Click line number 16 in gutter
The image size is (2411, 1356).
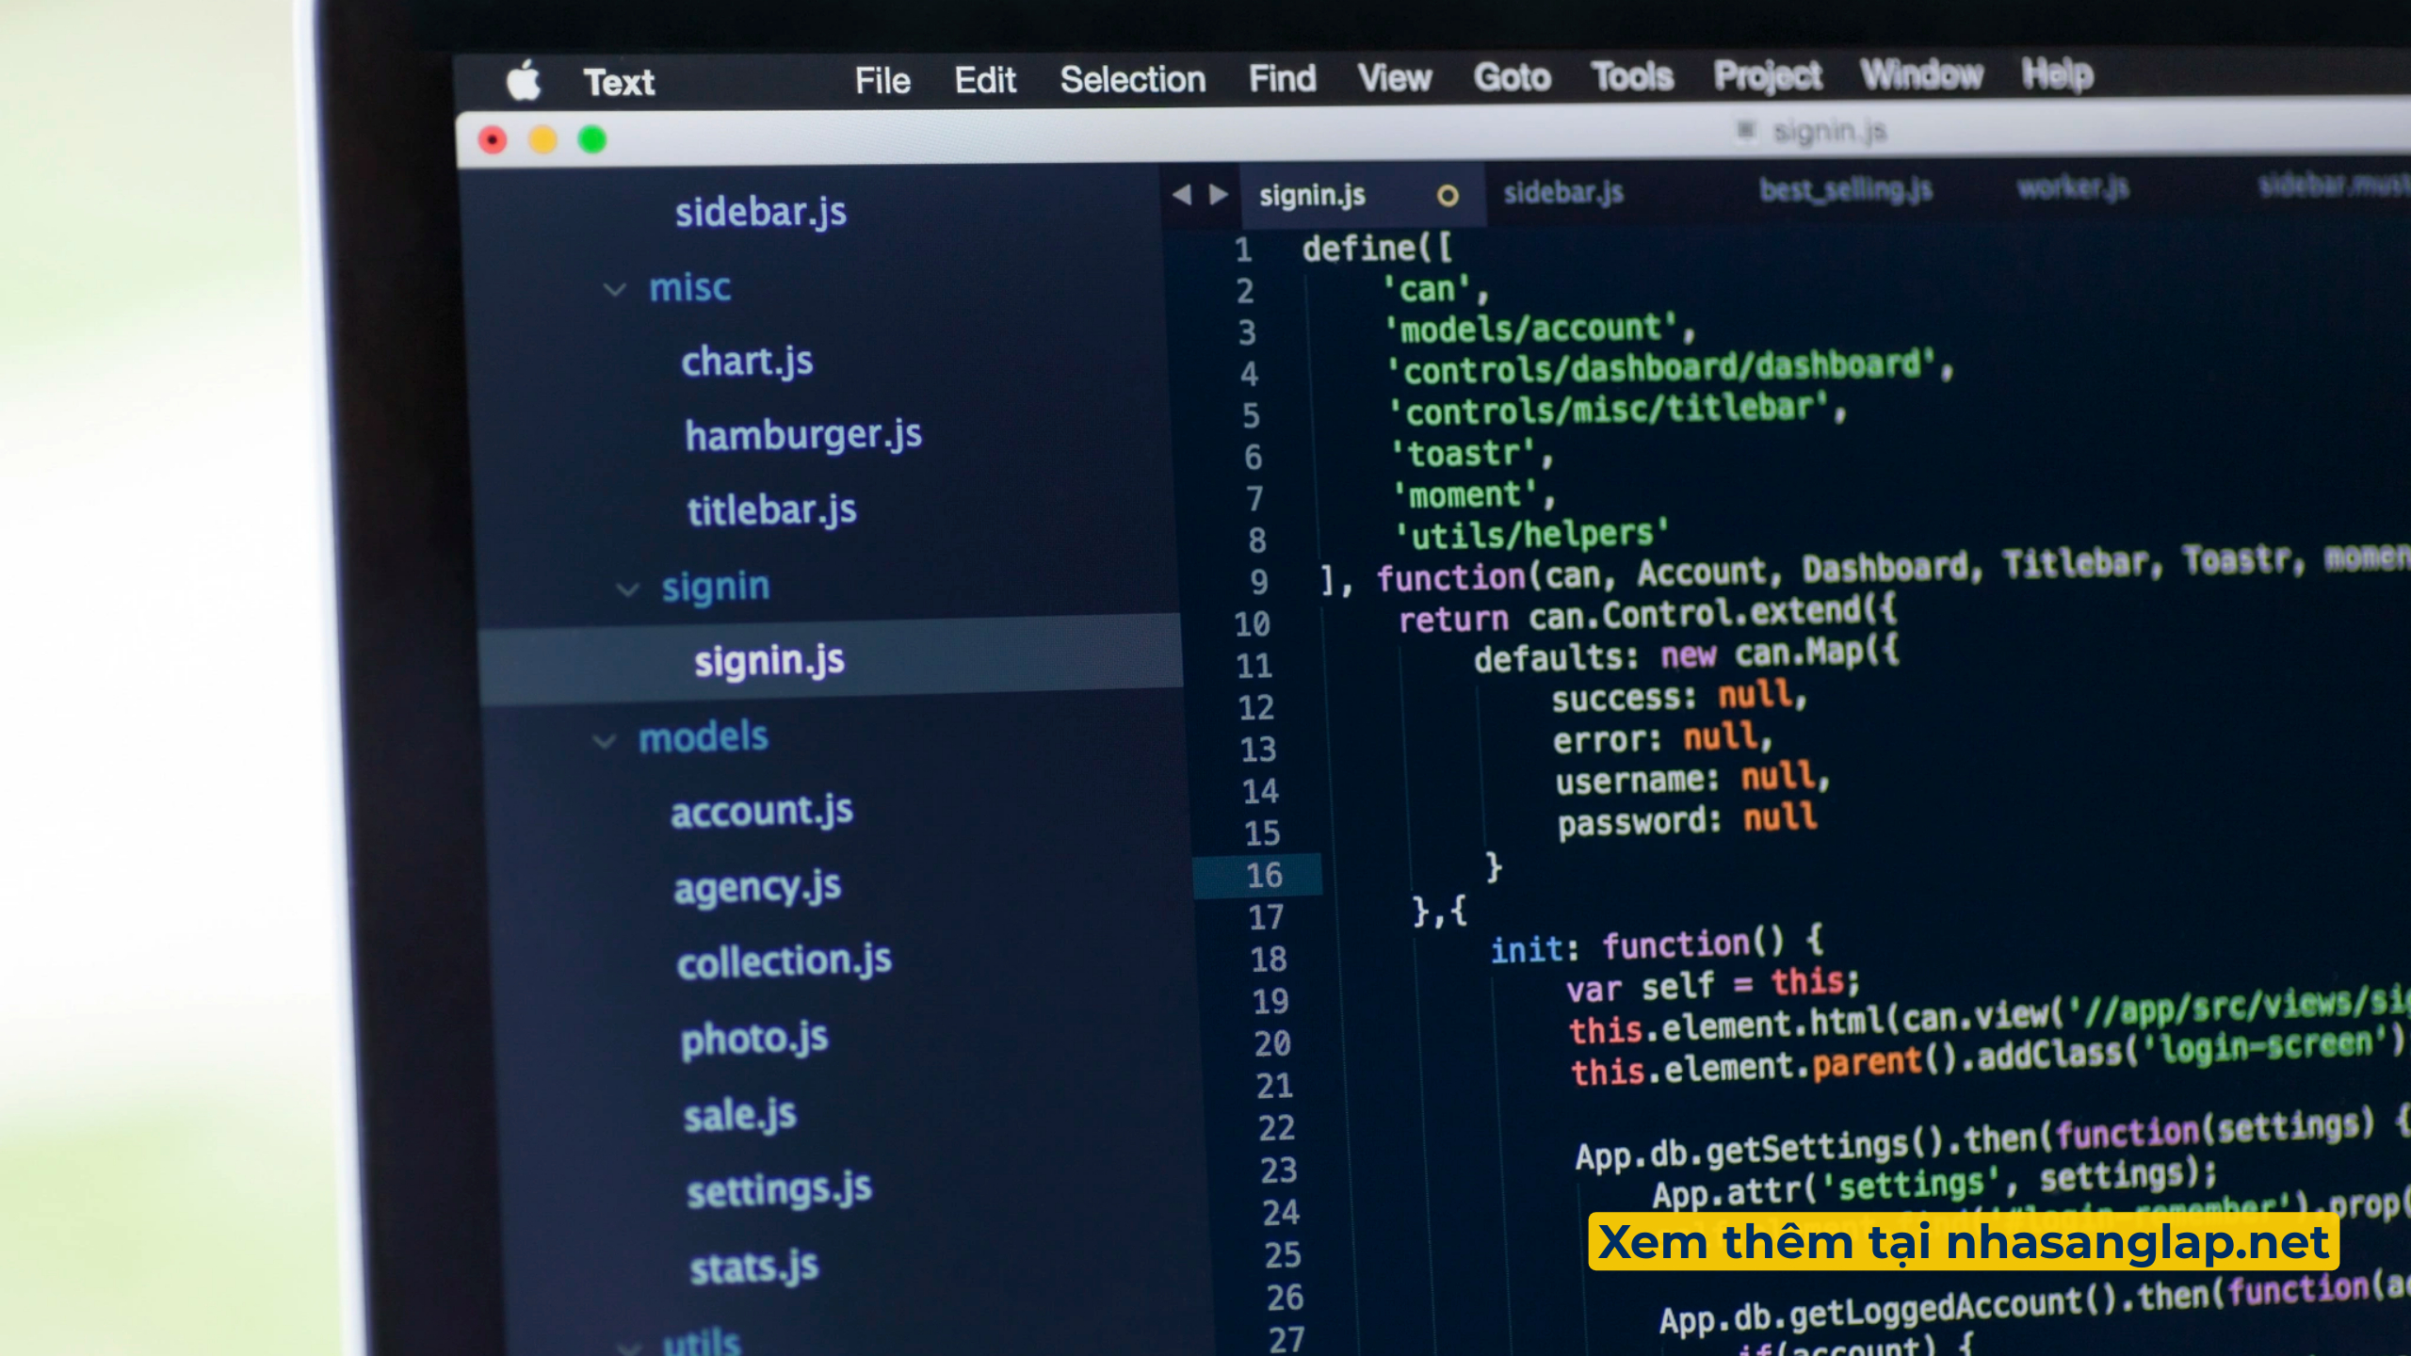1264,875
